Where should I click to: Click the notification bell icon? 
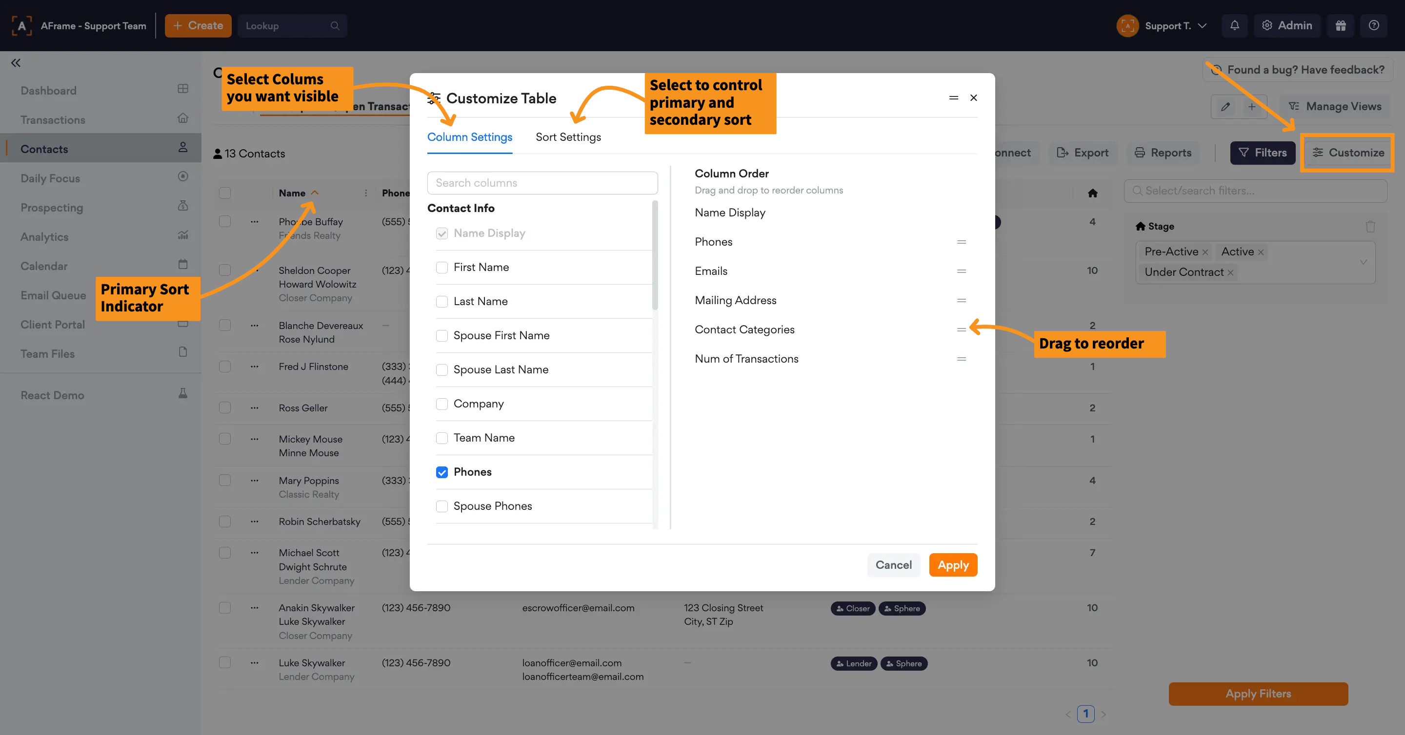(x=1234, y=26)
